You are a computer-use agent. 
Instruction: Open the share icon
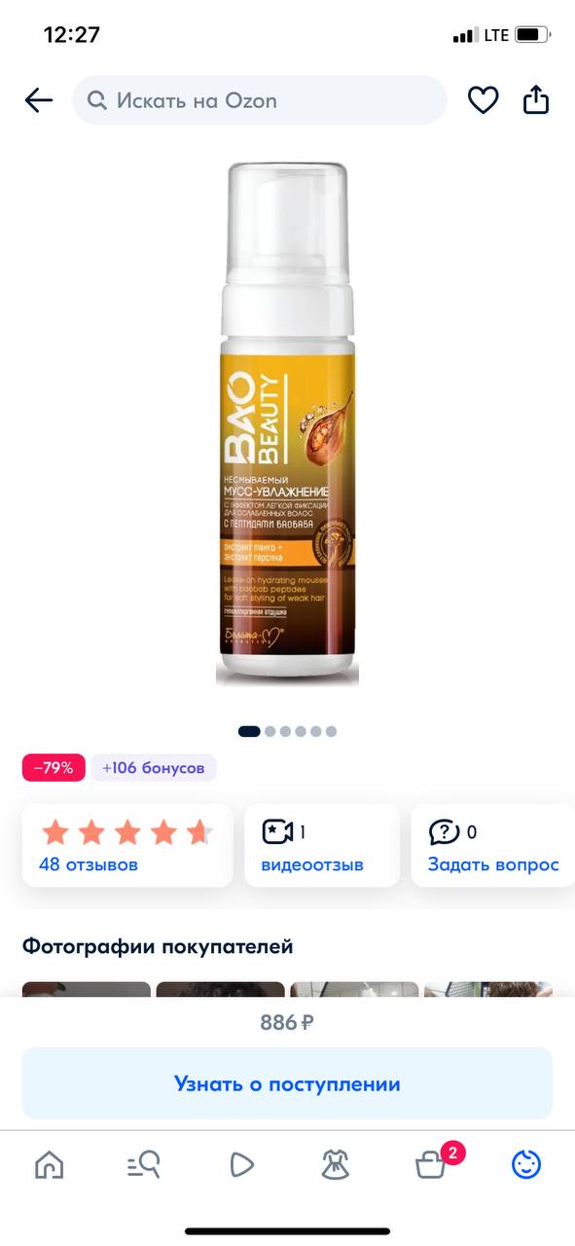[x=536, y=99]
